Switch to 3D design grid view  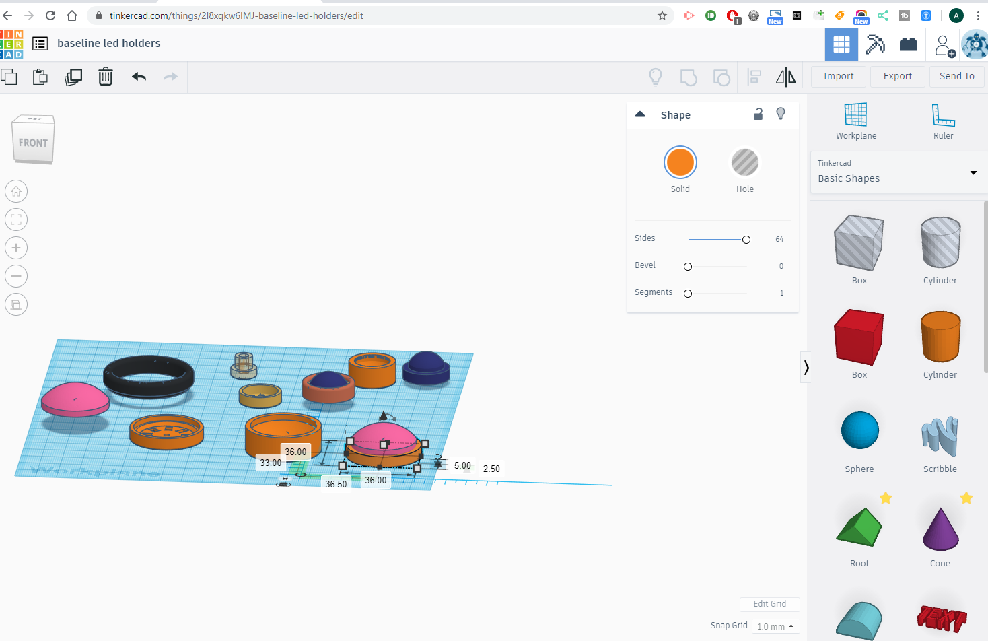point(841,45)
